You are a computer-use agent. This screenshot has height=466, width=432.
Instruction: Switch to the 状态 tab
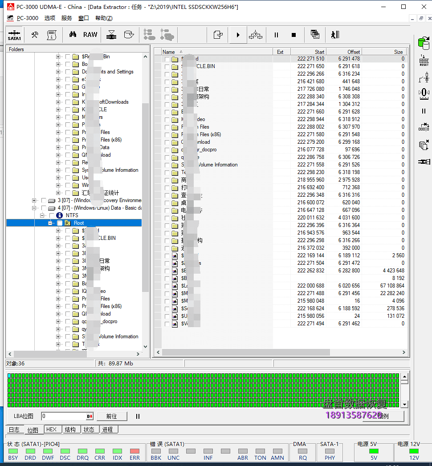click(x=89, y=430)
